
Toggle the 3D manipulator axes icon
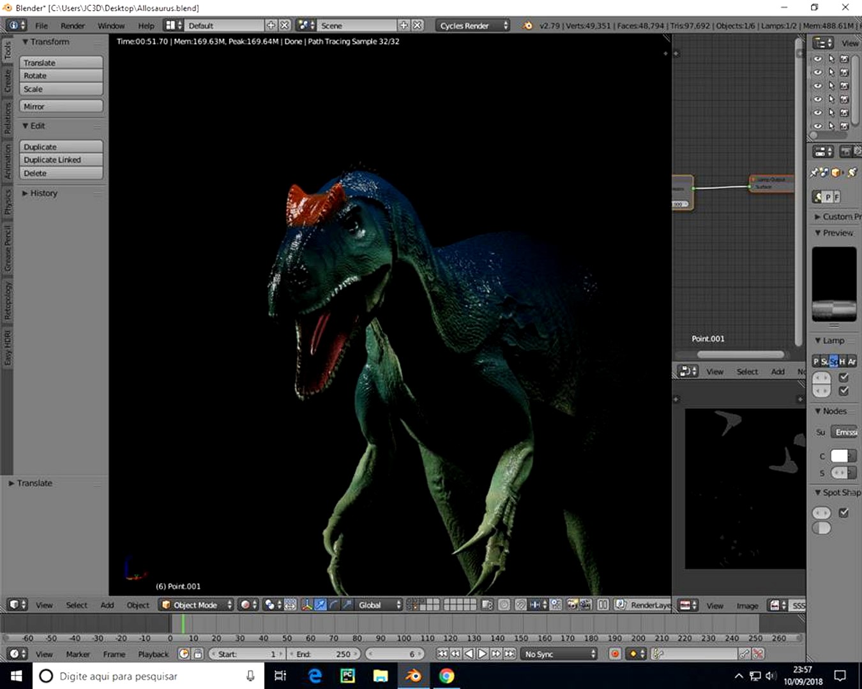point(306,604)
